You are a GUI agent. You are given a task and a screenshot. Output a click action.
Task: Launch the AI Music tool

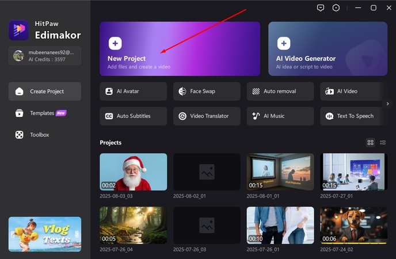tap(280, 116)
